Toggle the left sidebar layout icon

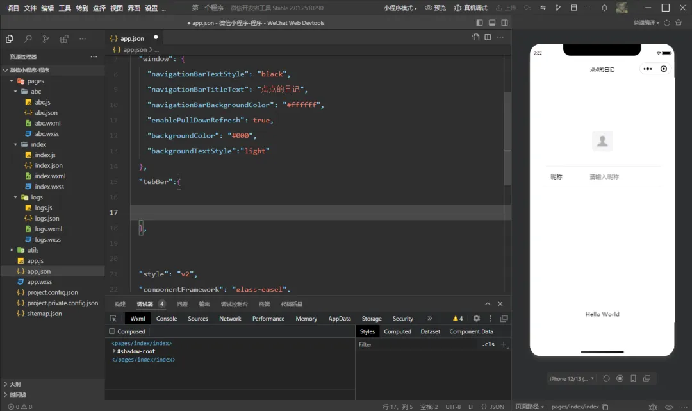click(x=480, y=22)
